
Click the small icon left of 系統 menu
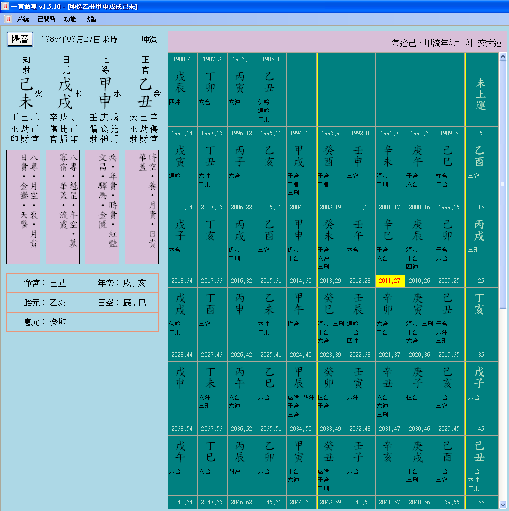8,19
